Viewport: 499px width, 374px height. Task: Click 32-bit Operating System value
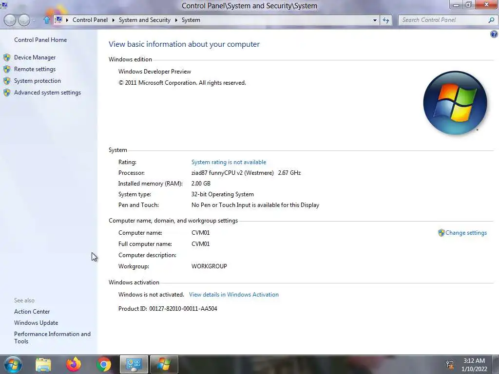222,194
